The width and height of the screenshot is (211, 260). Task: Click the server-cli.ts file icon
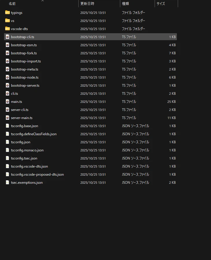tap(8, 109)
